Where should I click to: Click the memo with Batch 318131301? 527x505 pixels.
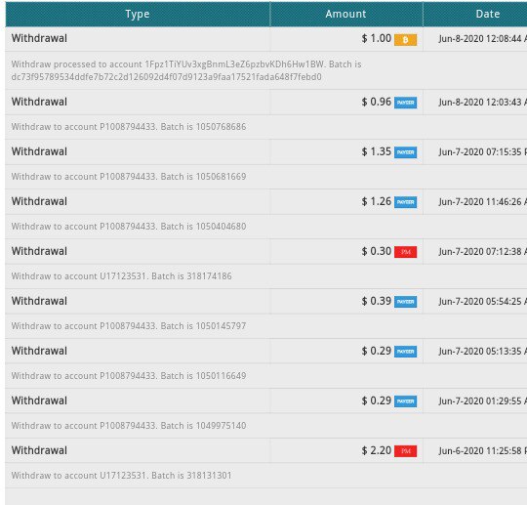pyautogui.click(x=121, y=476)
